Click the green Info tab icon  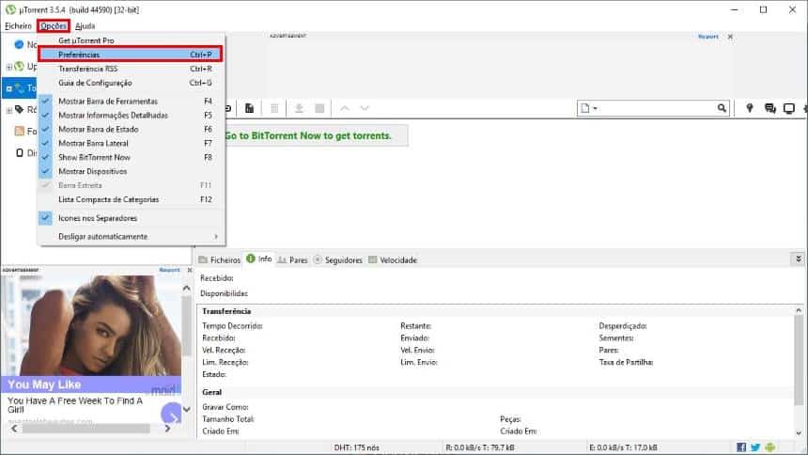251,259
